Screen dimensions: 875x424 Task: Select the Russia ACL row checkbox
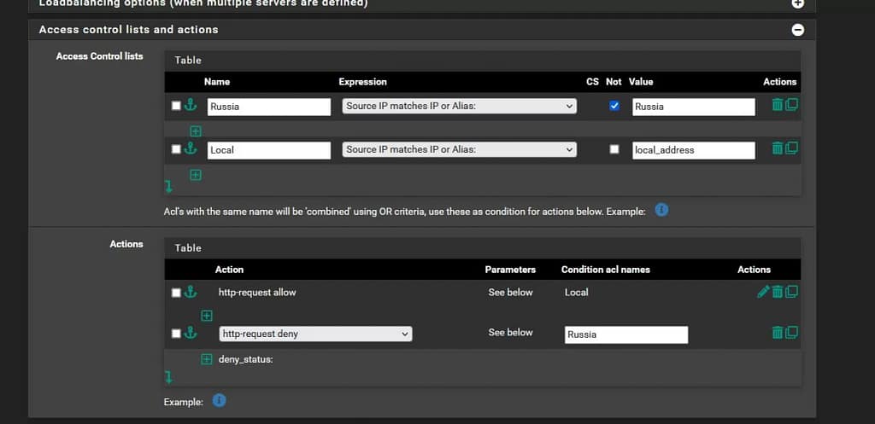(x=176, y=106)
